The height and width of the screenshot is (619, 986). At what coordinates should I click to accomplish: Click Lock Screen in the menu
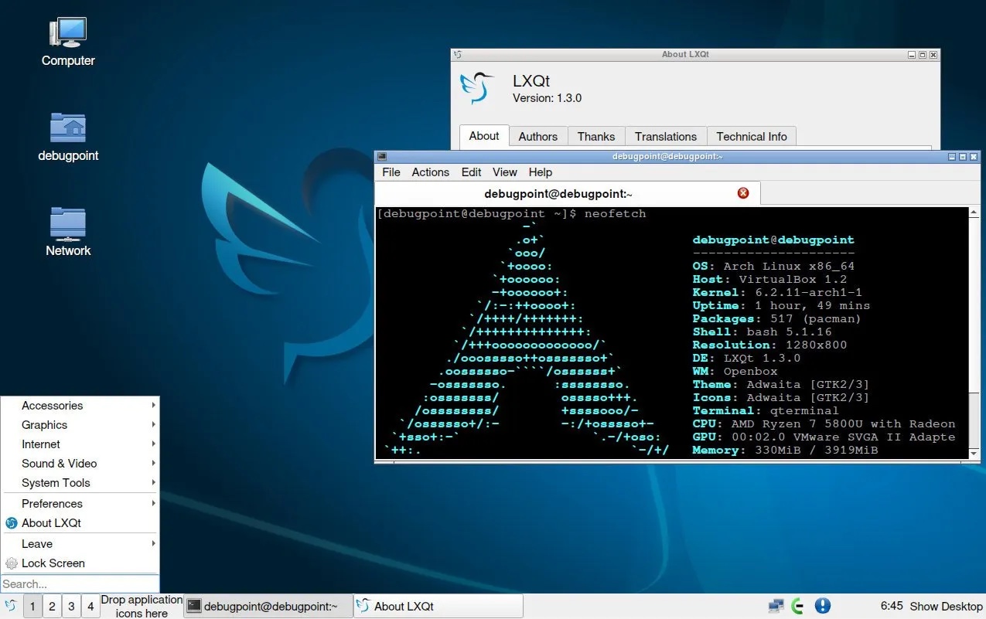pyautogui.click(x=52, y=563)
